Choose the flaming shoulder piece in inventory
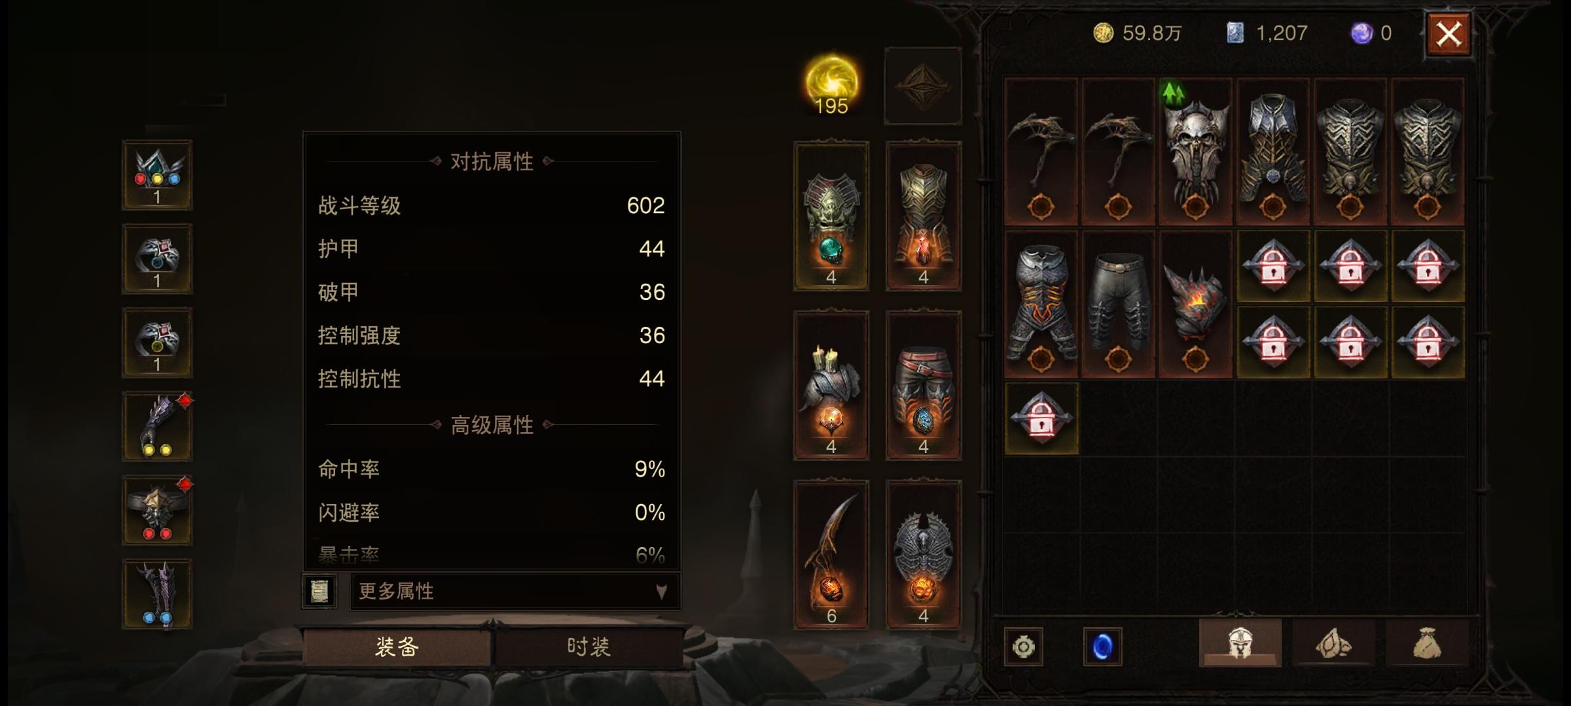Image resolution: width=1571 pixels, height=706 pixels. (x=1195, y=304)
